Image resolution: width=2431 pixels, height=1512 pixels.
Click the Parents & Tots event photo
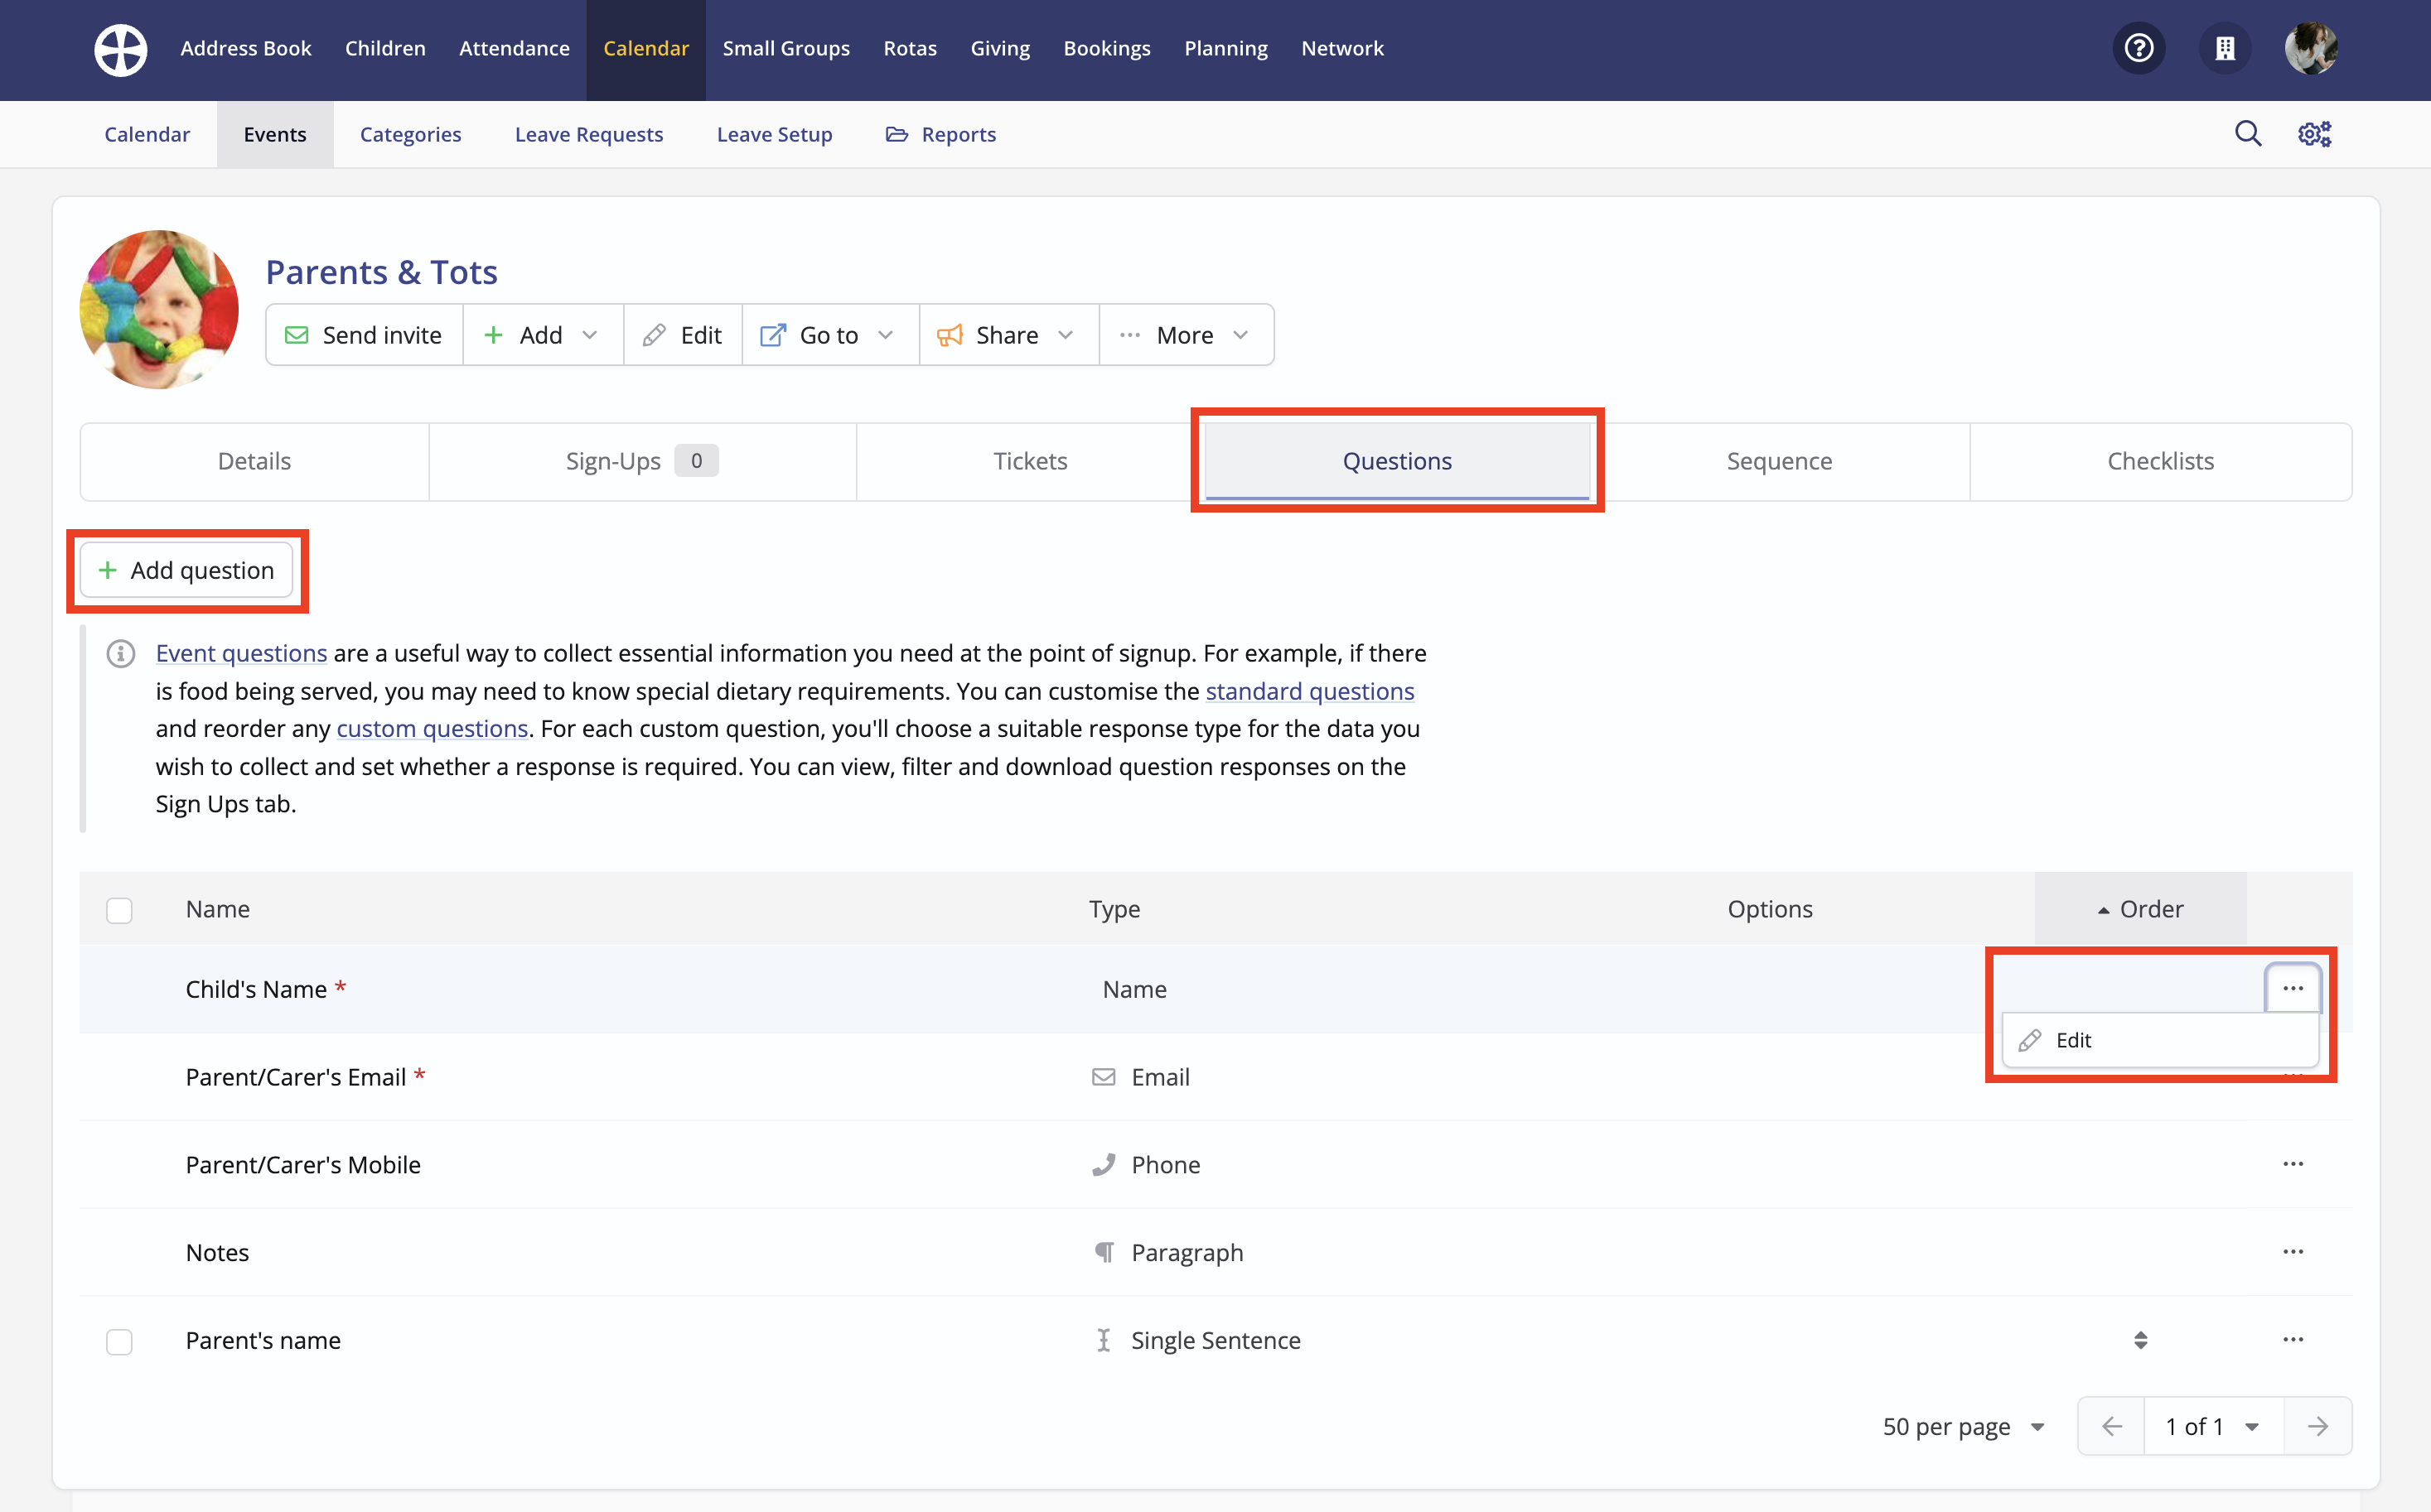click(159, 309)
